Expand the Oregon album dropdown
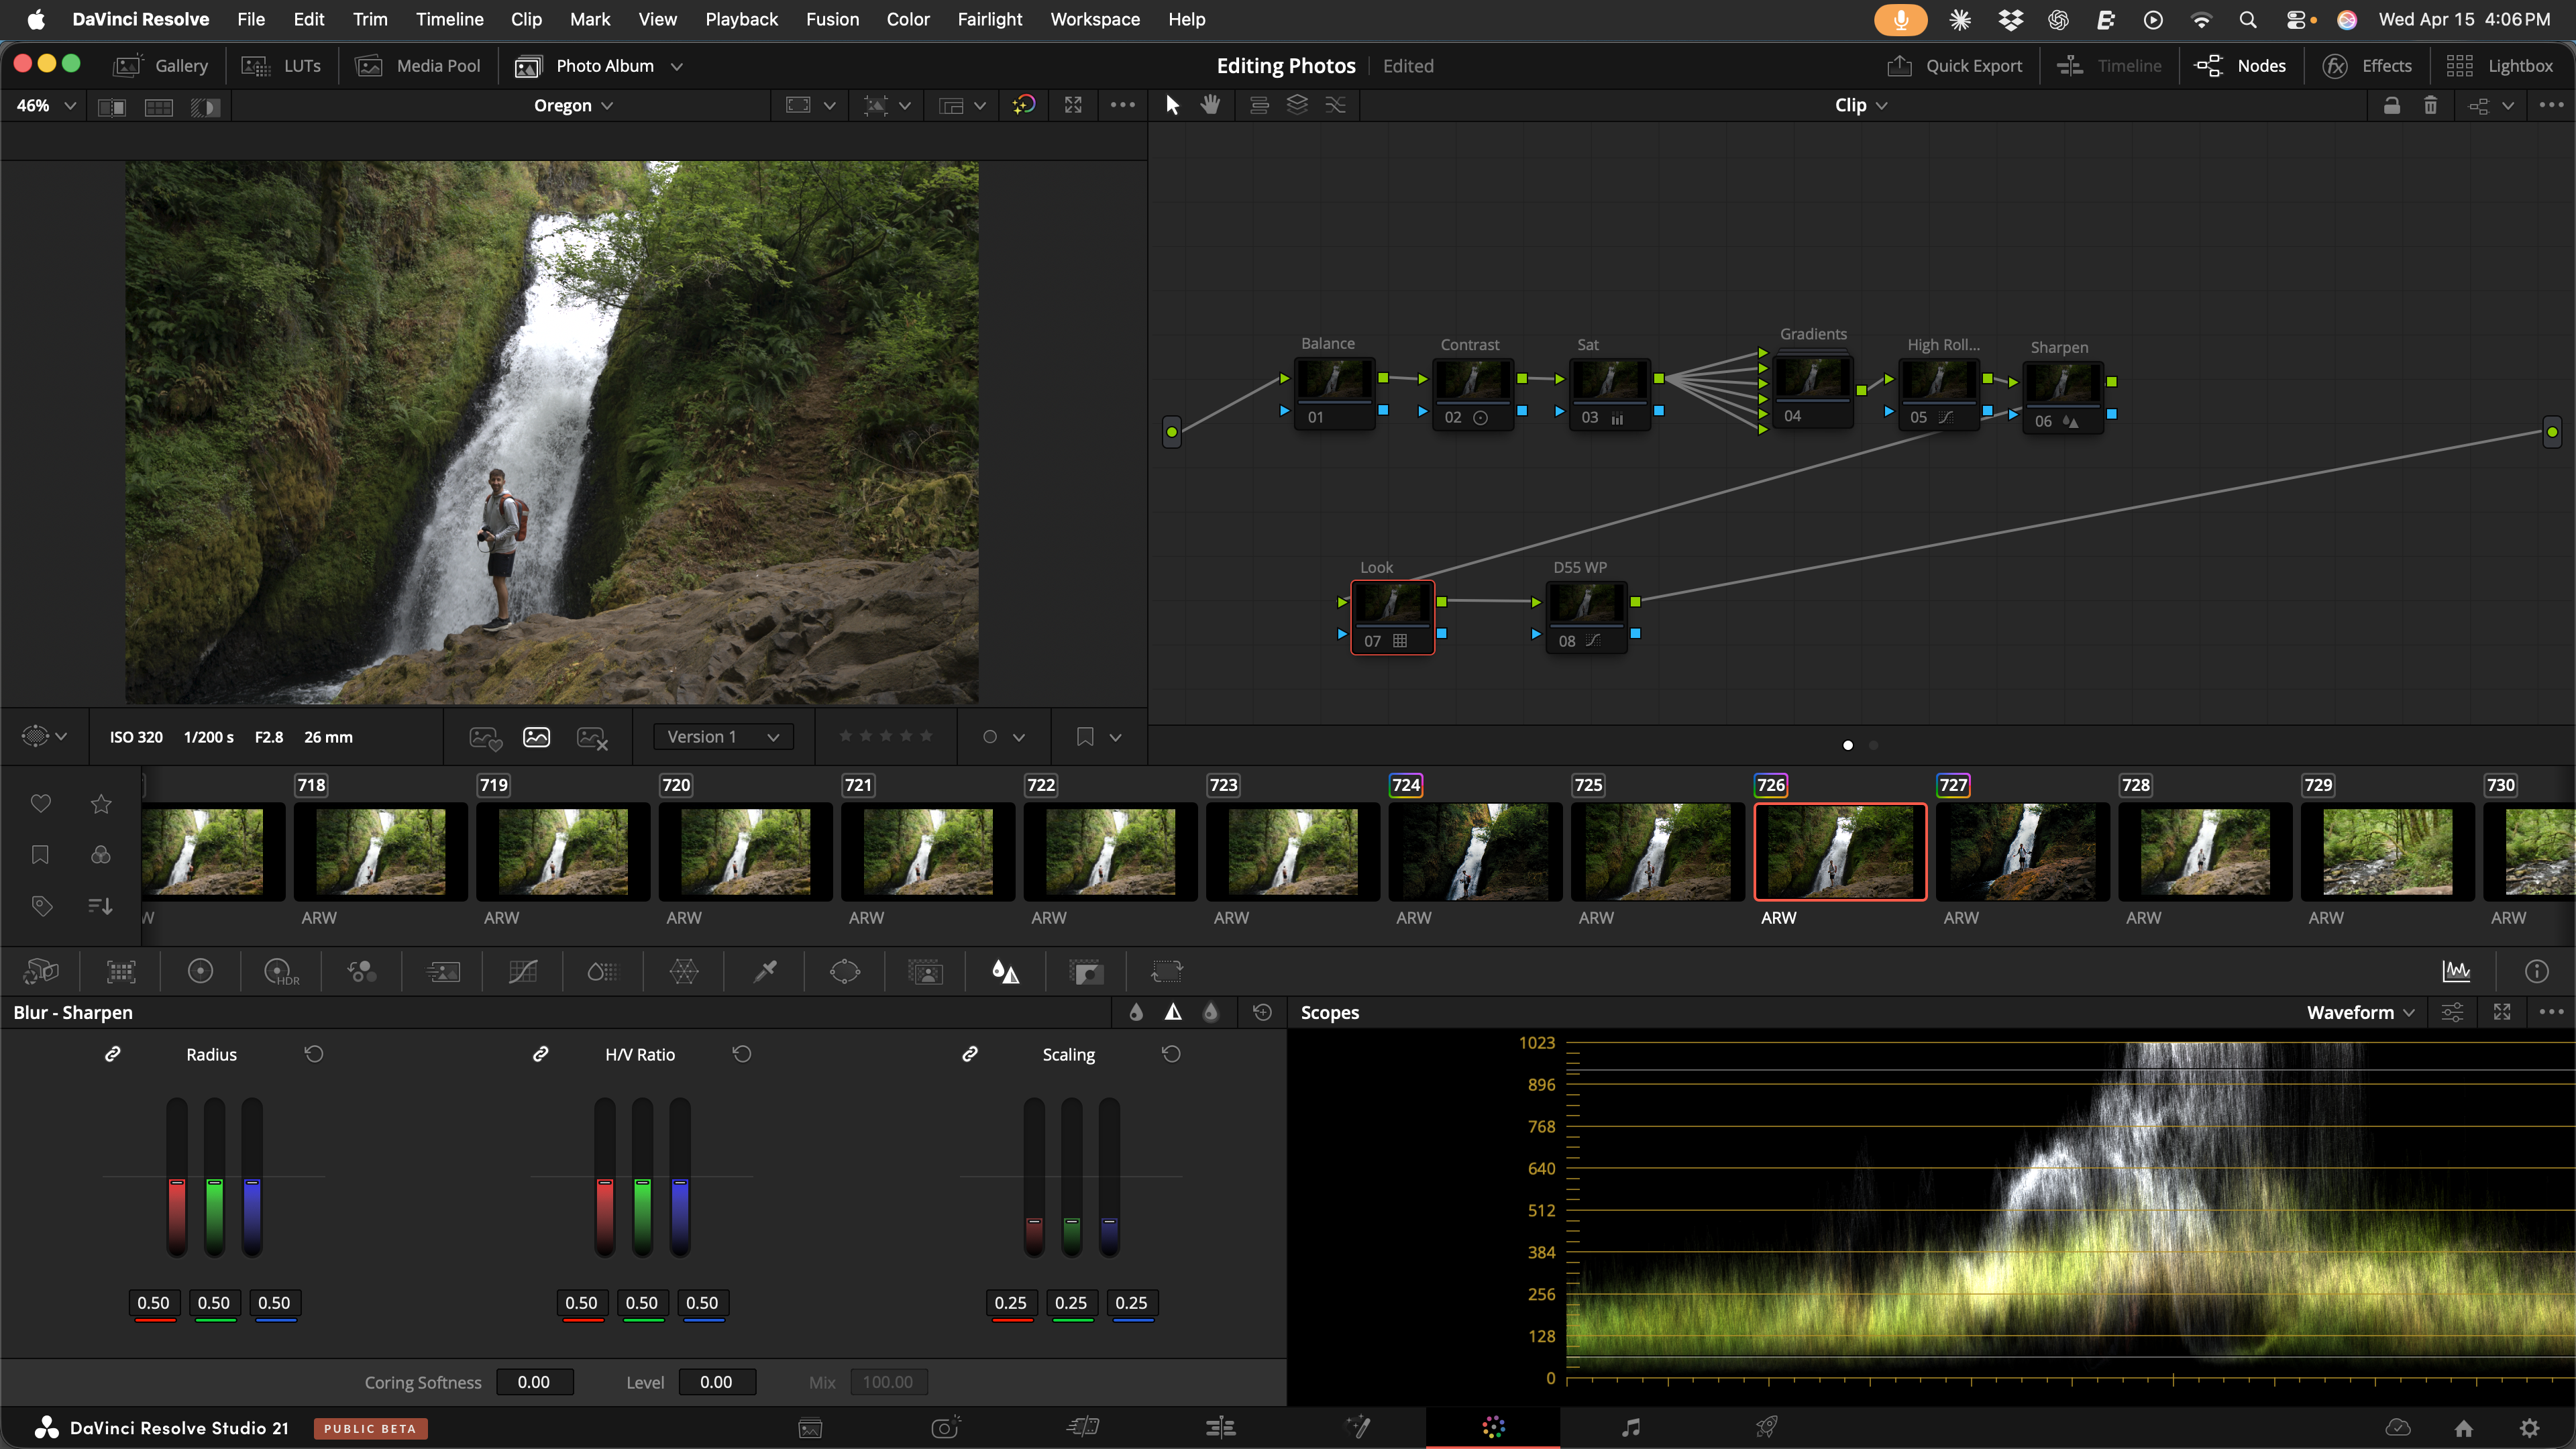This screenshot has width=2576, height=1449. tap(573, 105)
